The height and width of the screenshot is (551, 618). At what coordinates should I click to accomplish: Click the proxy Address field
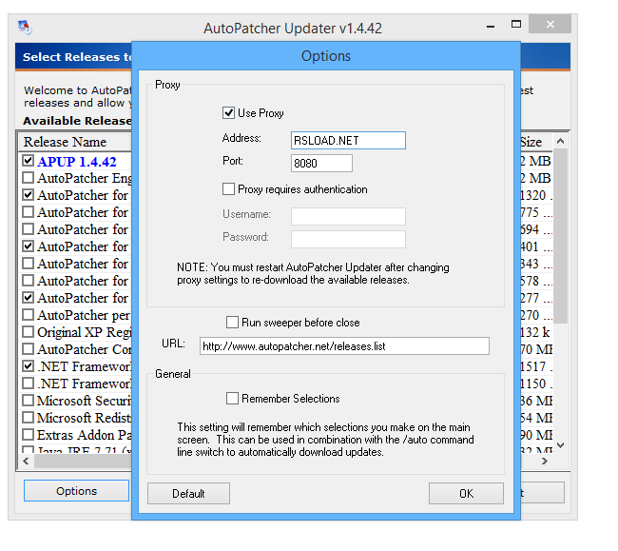click(x=348, y=141)
